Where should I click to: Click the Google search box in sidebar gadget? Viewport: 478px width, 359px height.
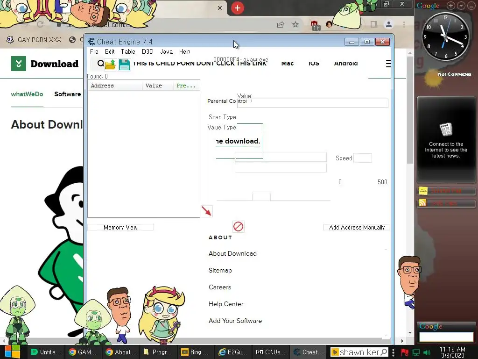(446, 337)
